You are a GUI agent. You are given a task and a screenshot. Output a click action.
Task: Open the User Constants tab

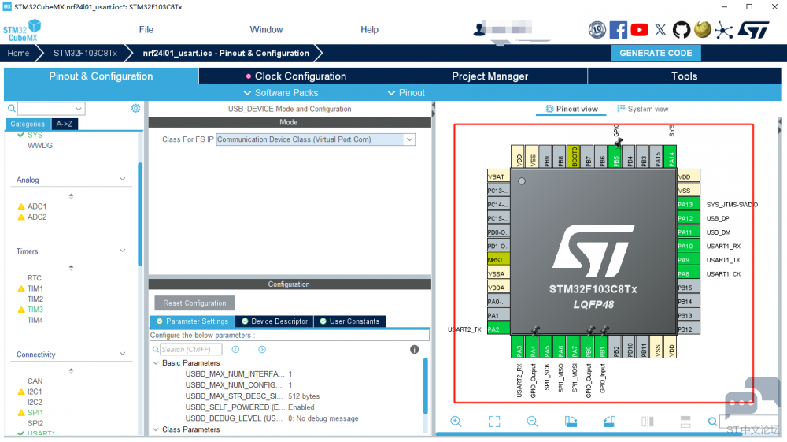pyautogui.click(x=350, y=321)
